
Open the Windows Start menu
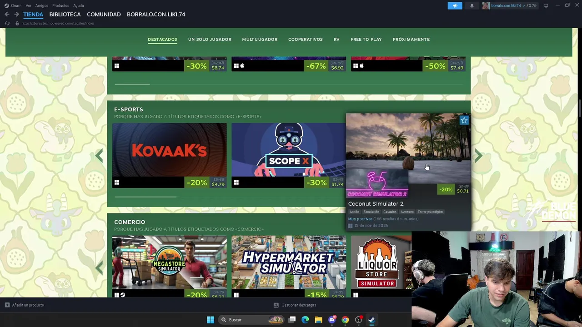[210, 320]
